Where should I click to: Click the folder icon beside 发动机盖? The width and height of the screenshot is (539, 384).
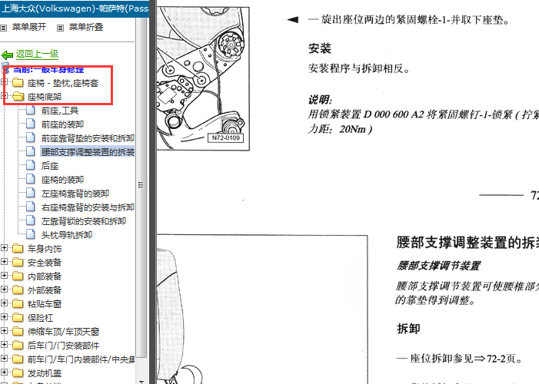click(18, 372)
